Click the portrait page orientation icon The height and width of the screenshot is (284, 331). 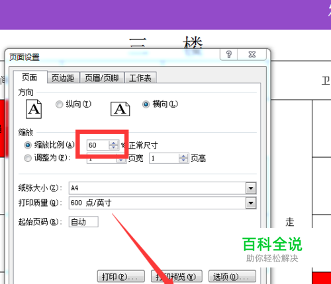click(34, 109)
